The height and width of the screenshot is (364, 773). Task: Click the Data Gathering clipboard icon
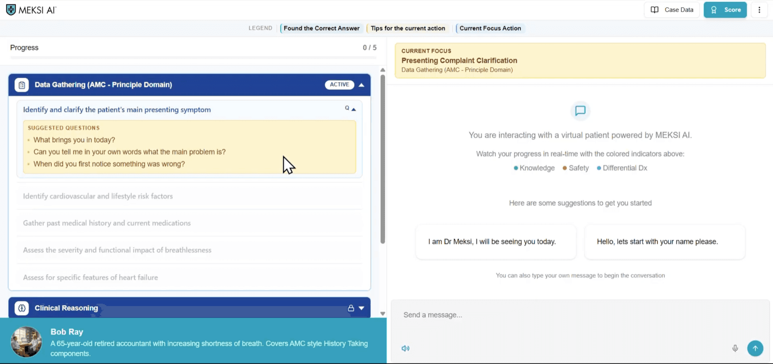22,85
